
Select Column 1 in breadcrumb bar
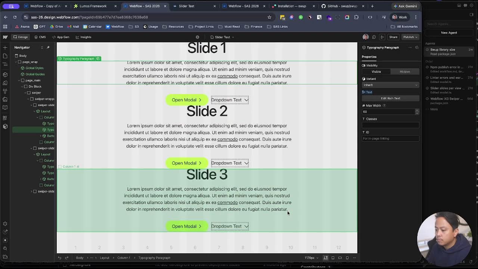coord(124,258)
